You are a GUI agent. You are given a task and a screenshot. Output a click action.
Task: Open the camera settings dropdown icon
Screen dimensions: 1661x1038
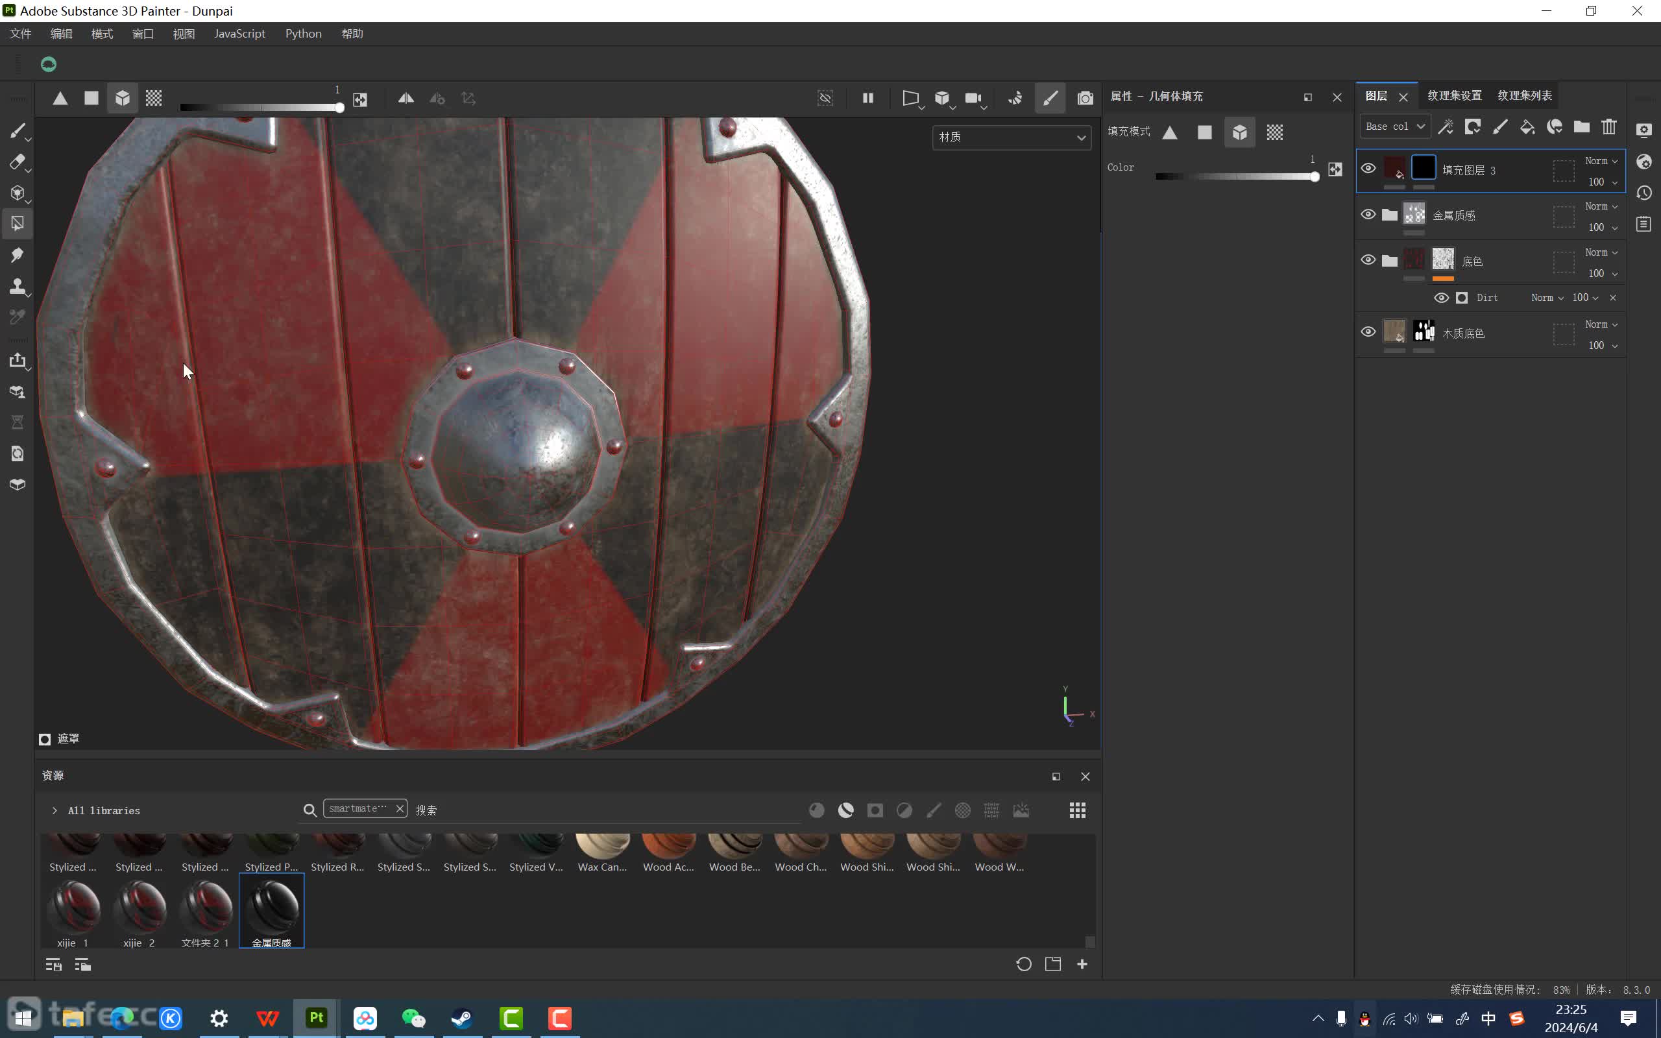974,98
